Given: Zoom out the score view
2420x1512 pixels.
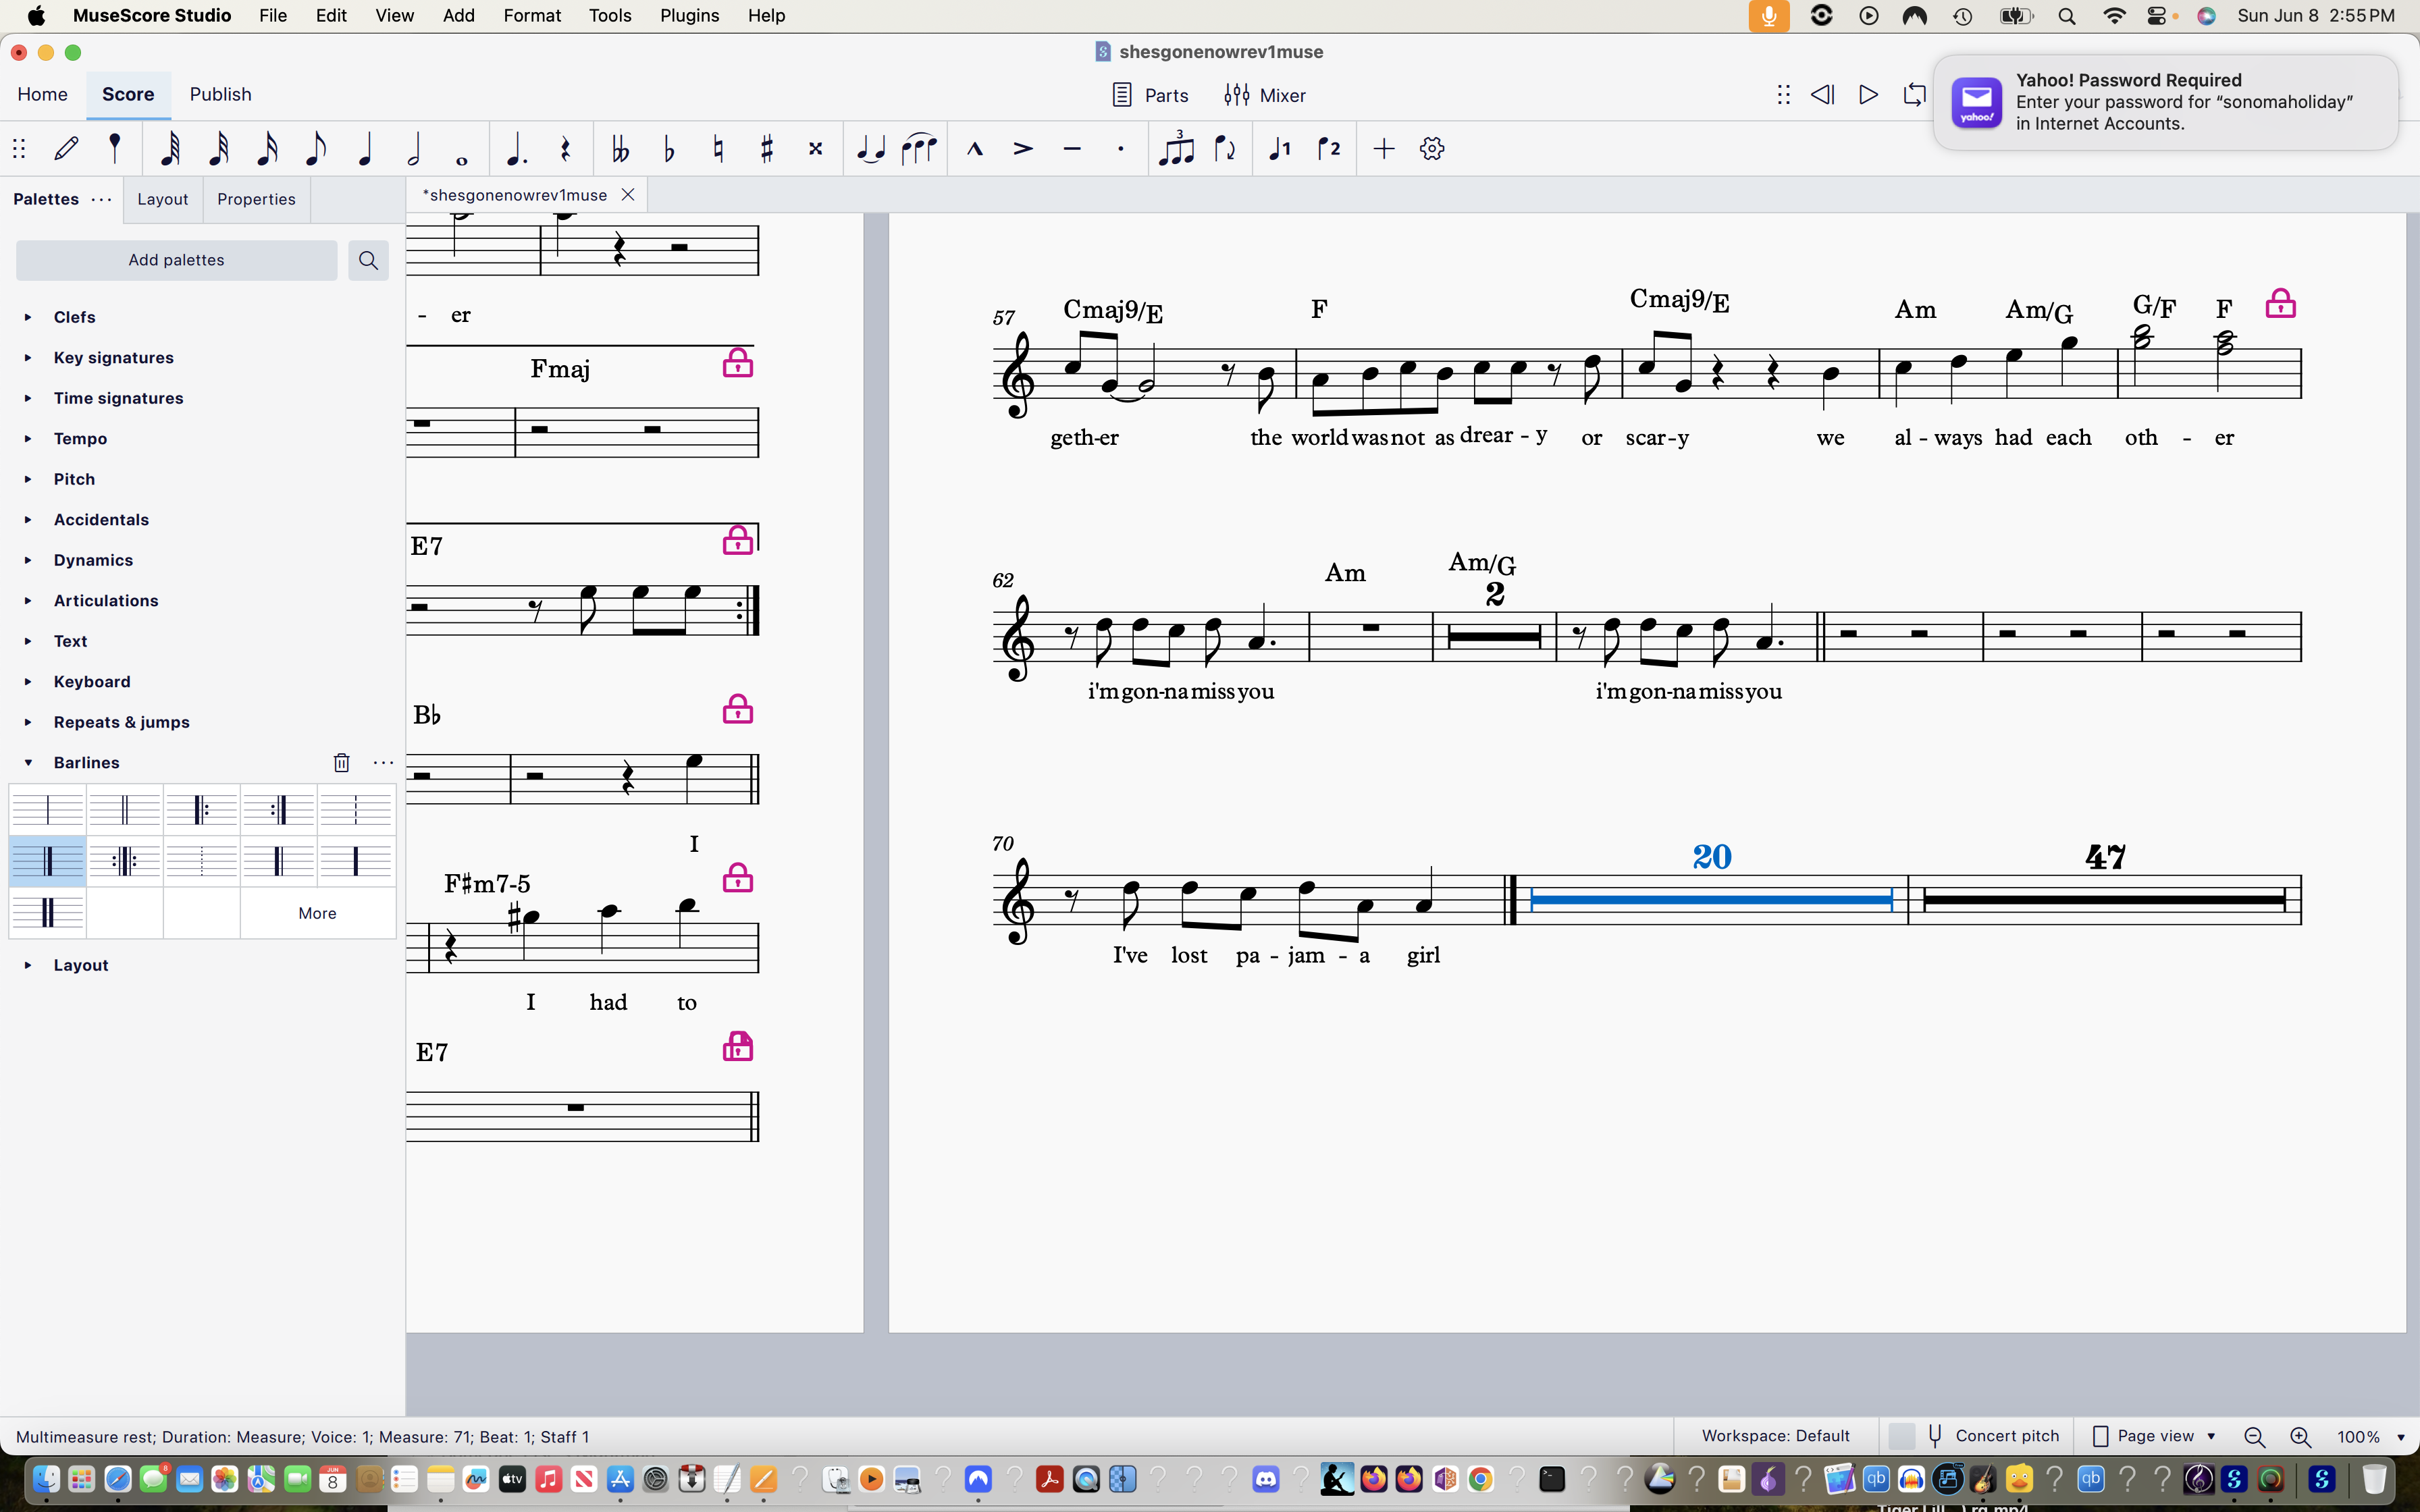Looking at the screenshot, I should click(x=2254, y=1437).
